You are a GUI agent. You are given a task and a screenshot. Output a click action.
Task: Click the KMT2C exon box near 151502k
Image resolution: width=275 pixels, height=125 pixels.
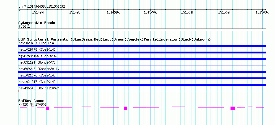(x=233, y=108)
